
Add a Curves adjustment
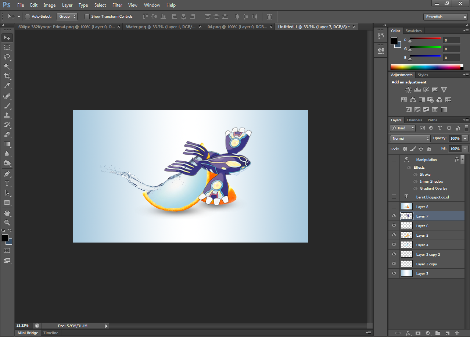(426, 90)
